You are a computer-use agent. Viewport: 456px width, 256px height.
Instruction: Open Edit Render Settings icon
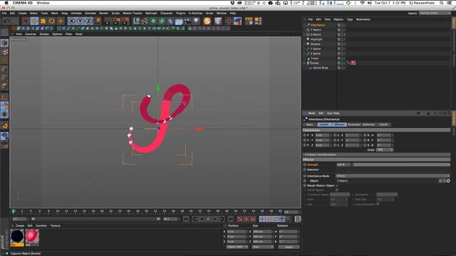click(x=126, y=21)
